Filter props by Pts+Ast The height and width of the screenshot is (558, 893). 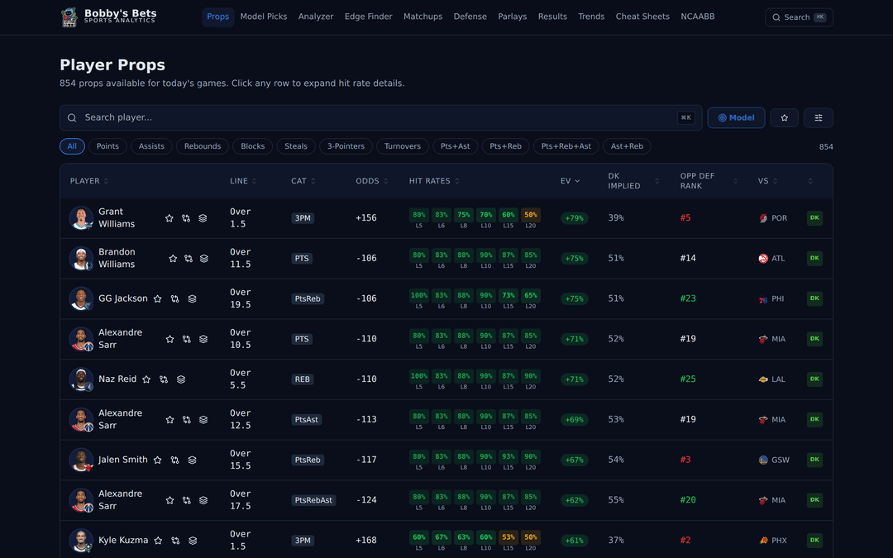[456, 146]
